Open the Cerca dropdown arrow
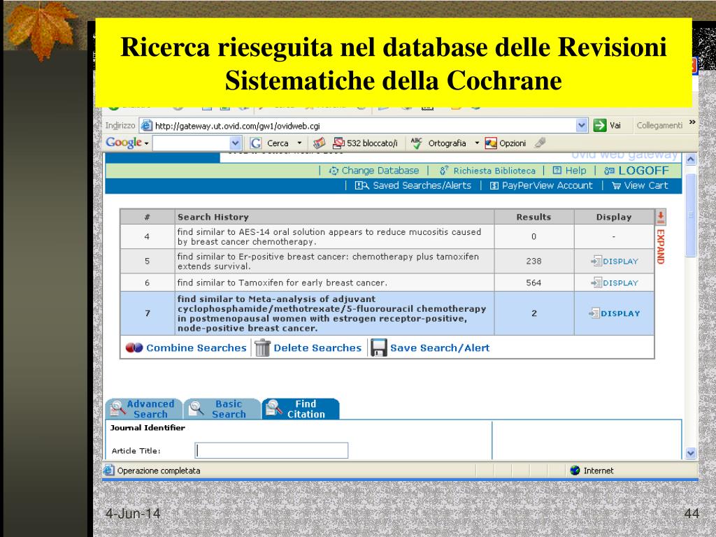 299,143
